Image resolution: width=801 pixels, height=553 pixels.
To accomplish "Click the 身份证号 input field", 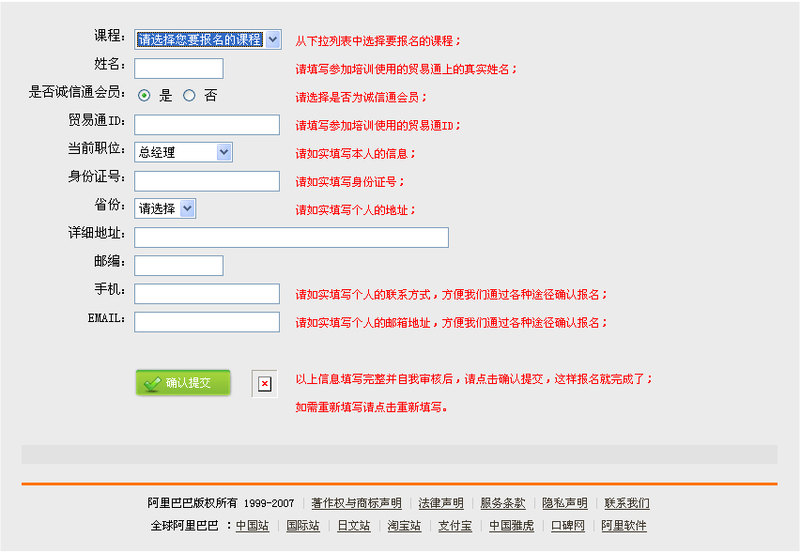I will pos(207,181).
